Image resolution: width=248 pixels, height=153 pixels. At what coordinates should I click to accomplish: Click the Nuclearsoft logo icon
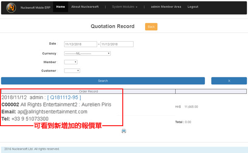pyautogui.click(x=11, y=7)
